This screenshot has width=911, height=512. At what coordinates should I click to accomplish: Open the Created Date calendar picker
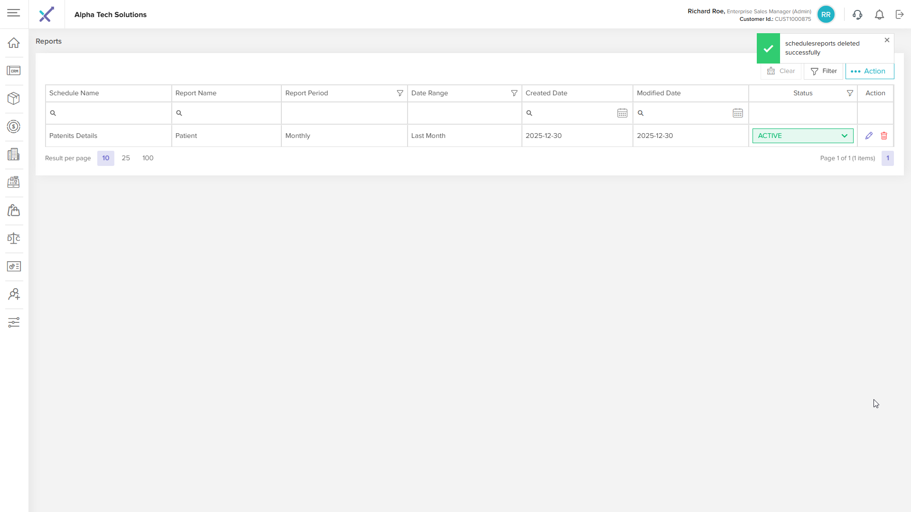coord(622,113)
